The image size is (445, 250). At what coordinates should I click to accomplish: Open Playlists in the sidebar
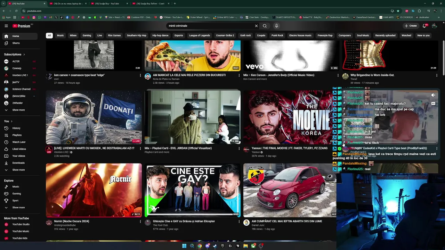(20, 135)
